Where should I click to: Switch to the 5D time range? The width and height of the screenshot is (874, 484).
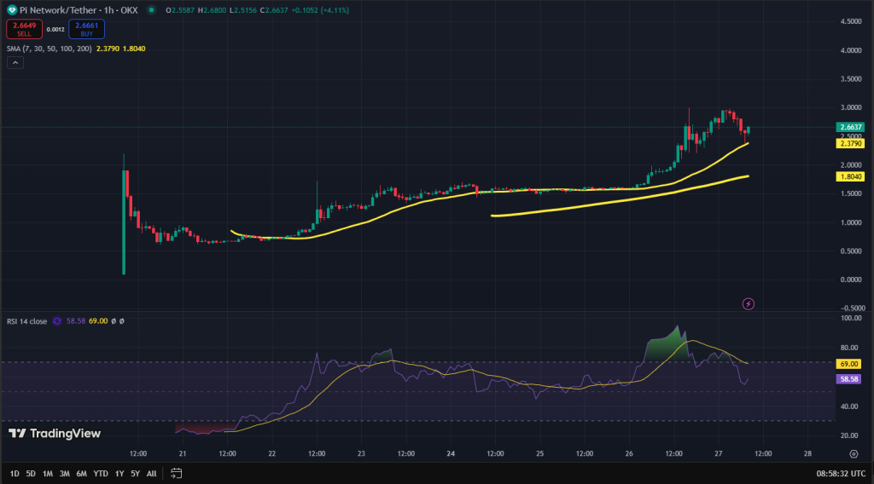click(31, 474)
